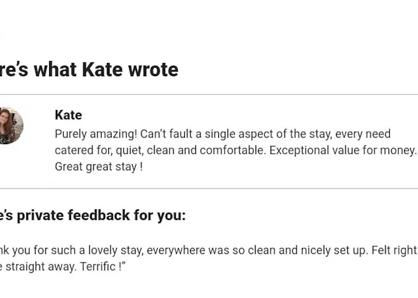This screenshot has height=298, width=418.
Task: Select the "Great great stay !" line
Action: pos(99,167)
